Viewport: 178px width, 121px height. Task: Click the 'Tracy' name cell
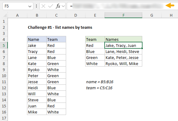click(x=37, y=51)
